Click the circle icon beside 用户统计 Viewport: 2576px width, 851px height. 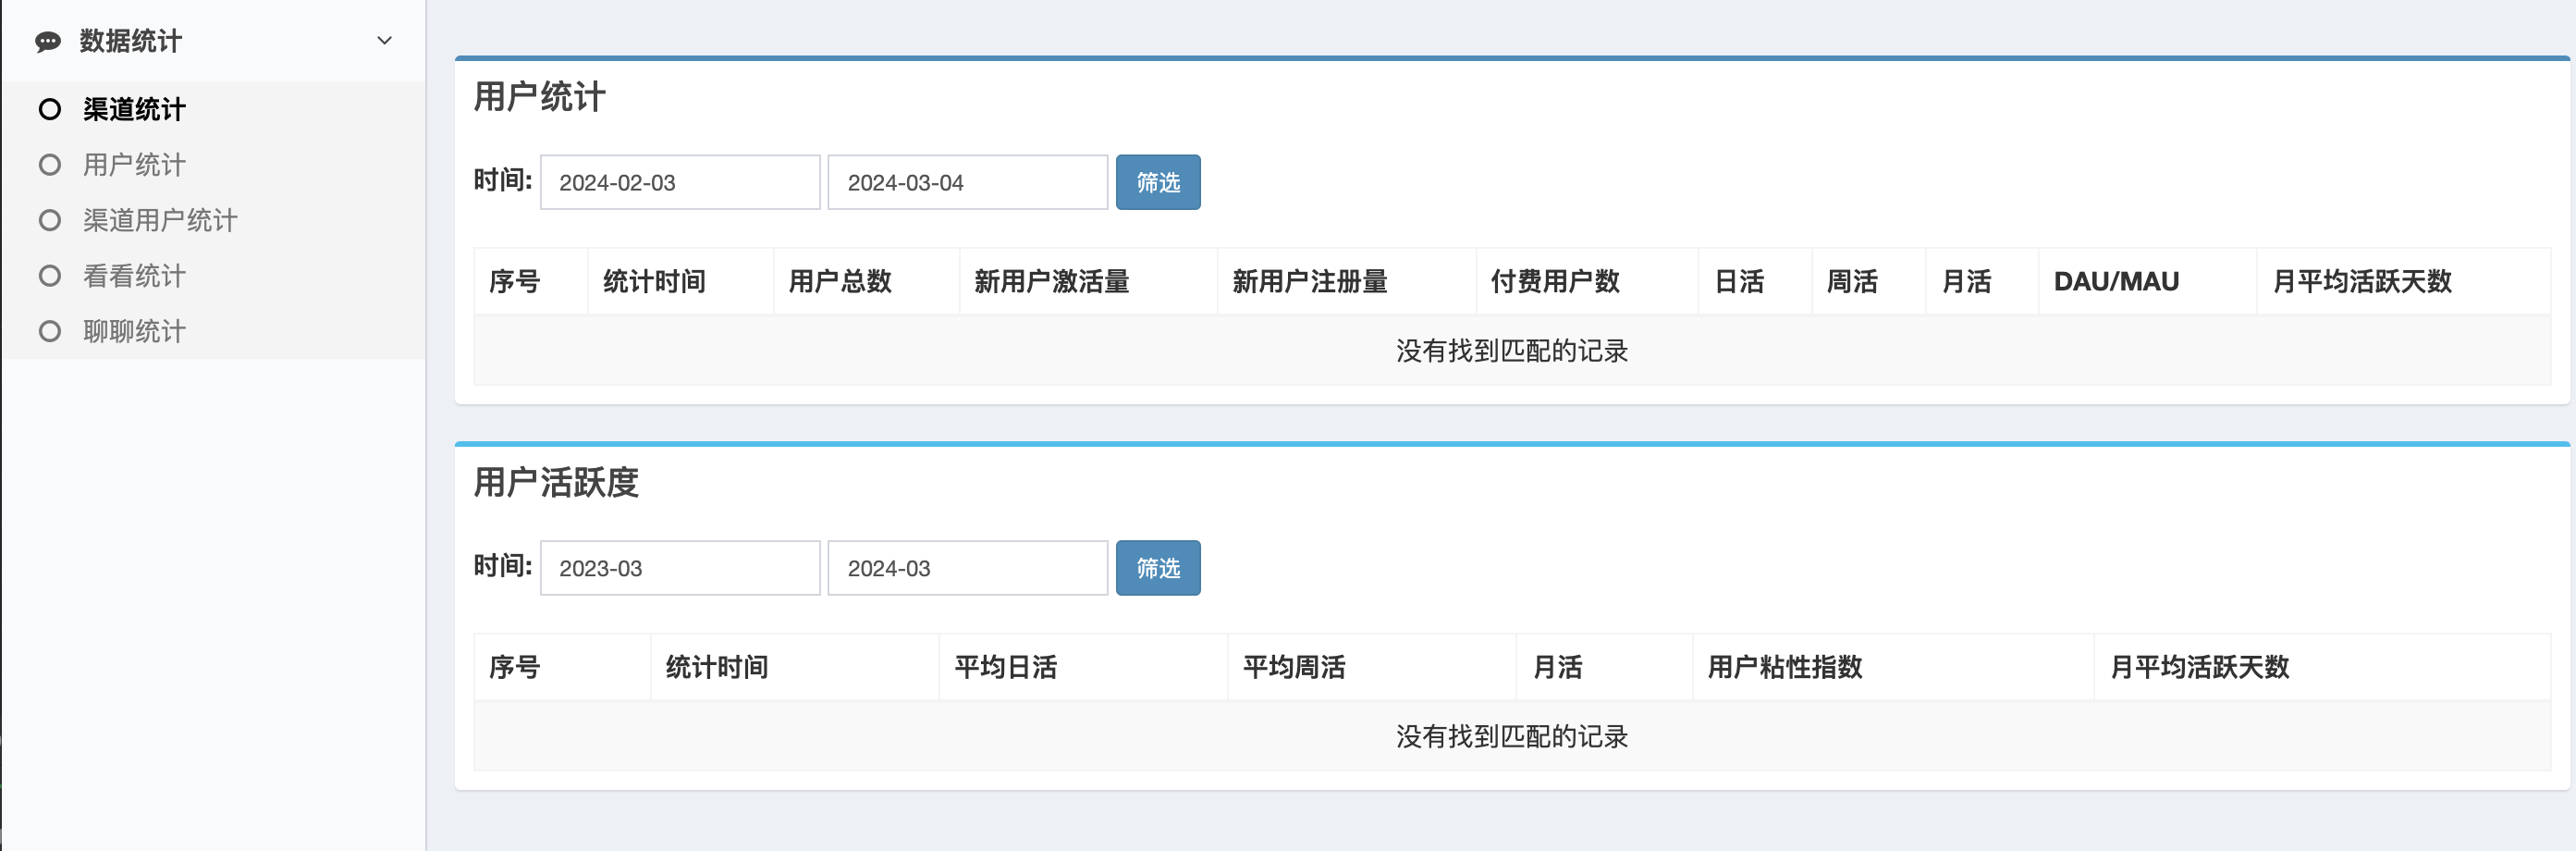(x=50, y=165)
